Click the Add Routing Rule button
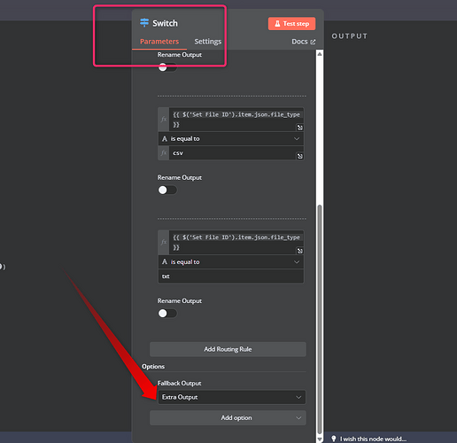Image resolution: width=457 pixels, height=443 pixels. (x=228, y=349)
